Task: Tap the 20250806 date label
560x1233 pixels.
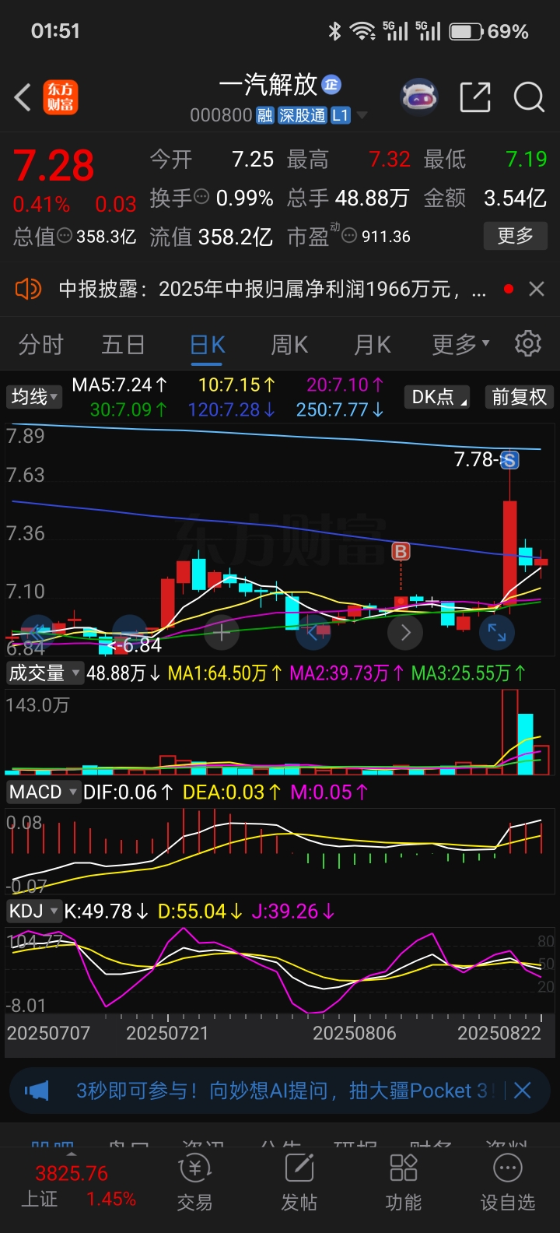Action: [355, 1033]
